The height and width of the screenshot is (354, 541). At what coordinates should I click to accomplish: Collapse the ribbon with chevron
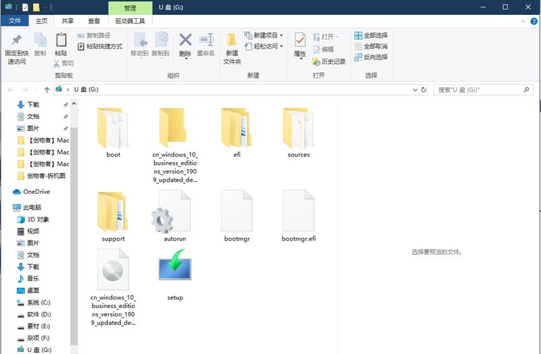coord(523,22)
